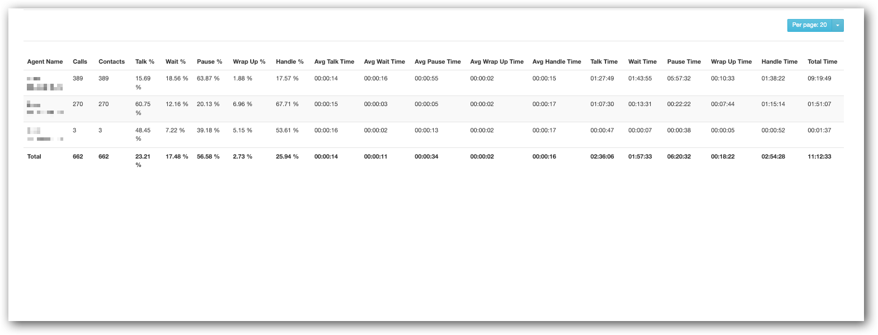Select the Avg Pause Time 00:00:55
The height and width of the screenshot is (335, 878).
point(426,79)
